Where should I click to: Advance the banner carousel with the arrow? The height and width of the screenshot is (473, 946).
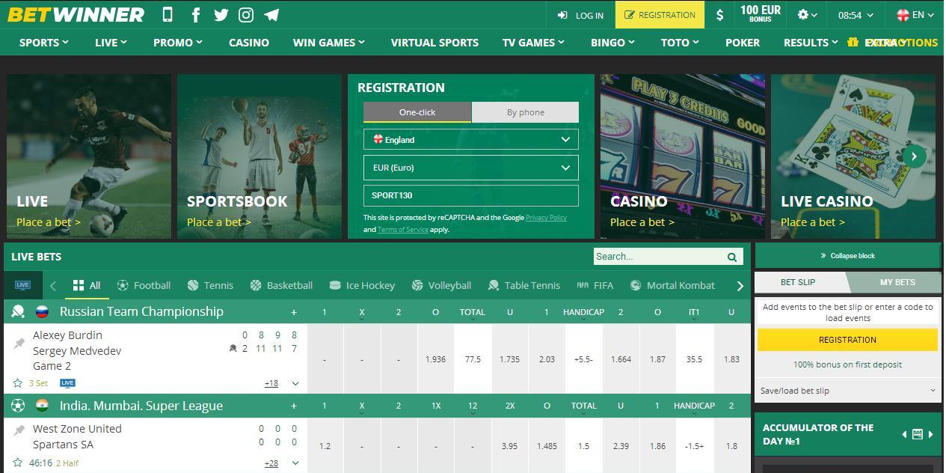(x=914, y=156)
